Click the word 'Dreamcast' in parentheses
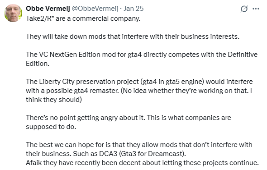Viewport: 267px width, 170px height. (x=165, y=154)
